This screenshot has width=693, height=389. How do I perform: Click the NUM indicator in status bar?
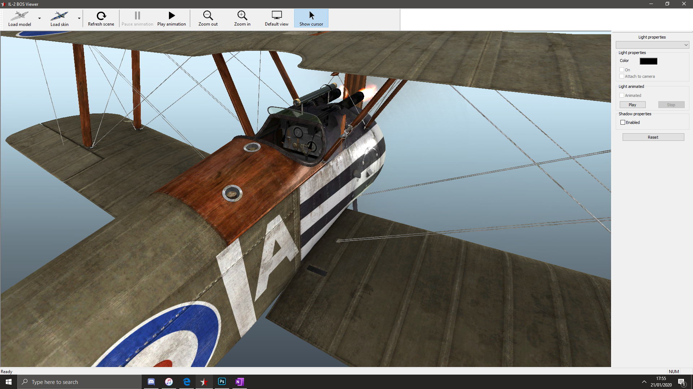pyautogui.click(x=674, y=372)
